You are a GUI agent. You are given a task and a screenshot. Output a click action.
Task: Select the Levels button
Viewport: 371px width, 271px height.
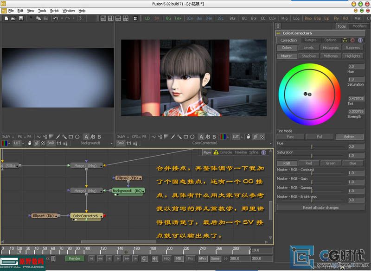[308, 48]
